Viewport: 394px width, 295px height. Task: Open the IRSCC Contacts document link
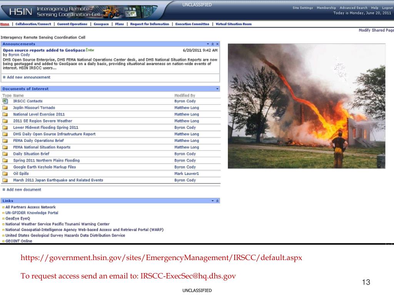click(28, 101)
